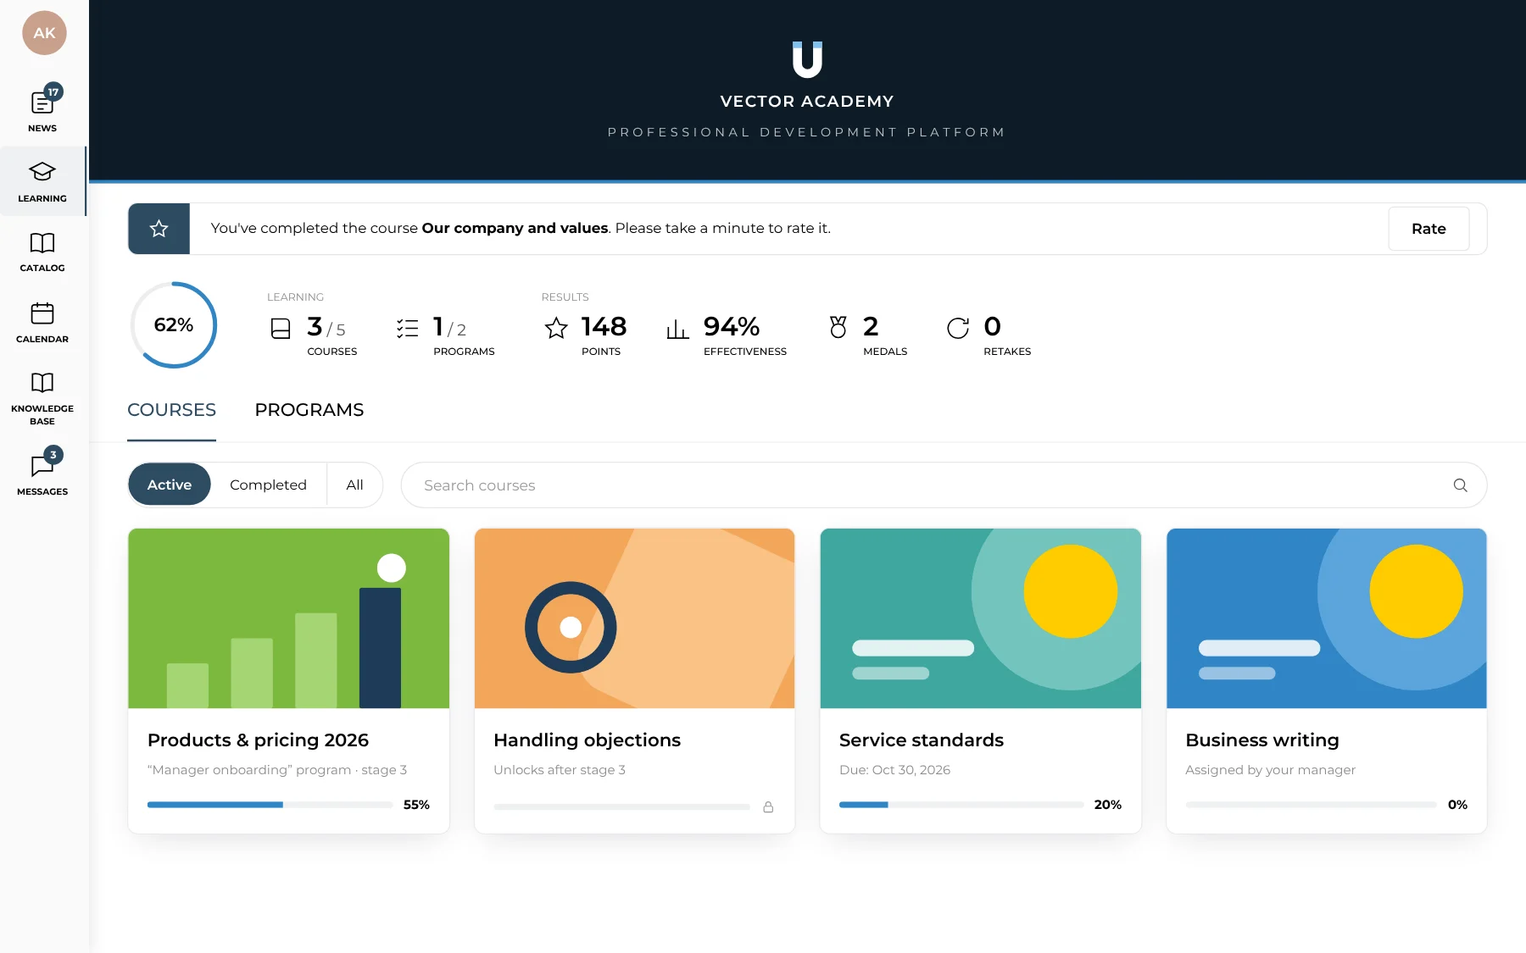Click 'Our company and values' course name
The height and width of the screenshot is (953, 1526).
click(515, 228)
